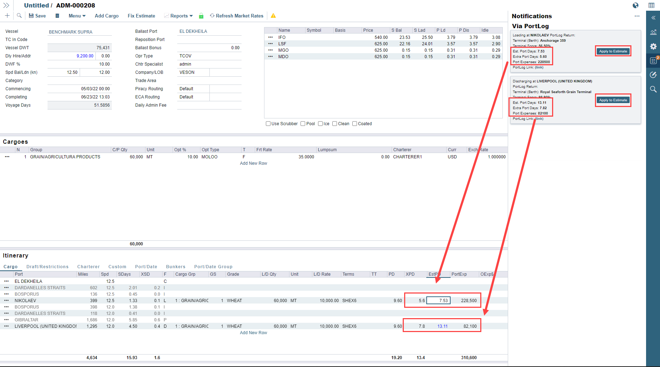Click the Fix Estimate button
660x367 pixels.
(141, 16)
